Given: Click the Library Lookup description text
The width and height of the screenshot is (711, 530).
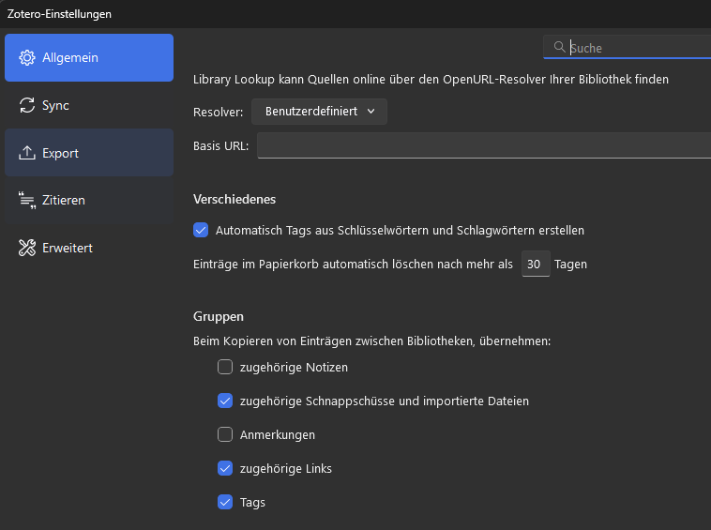Looking at the screenshot, I should pyautogui.click(x=431, y=80).
